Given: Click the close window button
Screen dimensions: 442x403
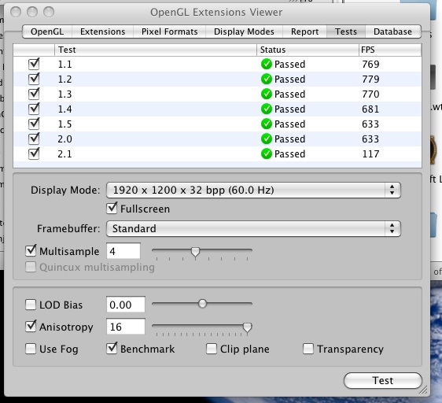Looking at the screenshot, I should pyautogui.click(x=16, y=12).
